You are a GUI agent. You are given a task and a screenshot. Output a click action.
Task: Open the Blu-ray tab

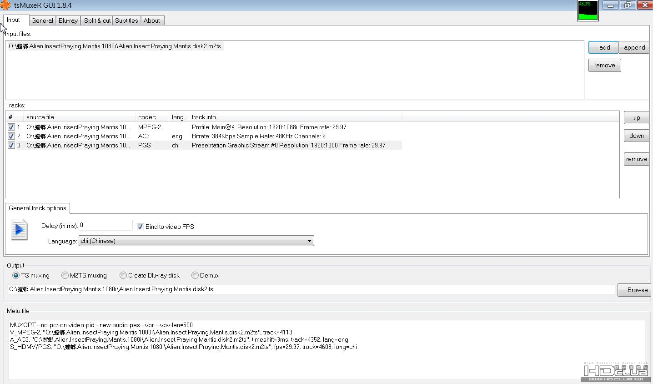[68, 20]
